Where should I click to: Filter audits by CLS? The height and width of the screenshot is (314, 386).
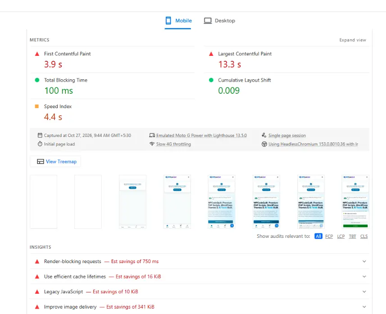coord(364,237)
